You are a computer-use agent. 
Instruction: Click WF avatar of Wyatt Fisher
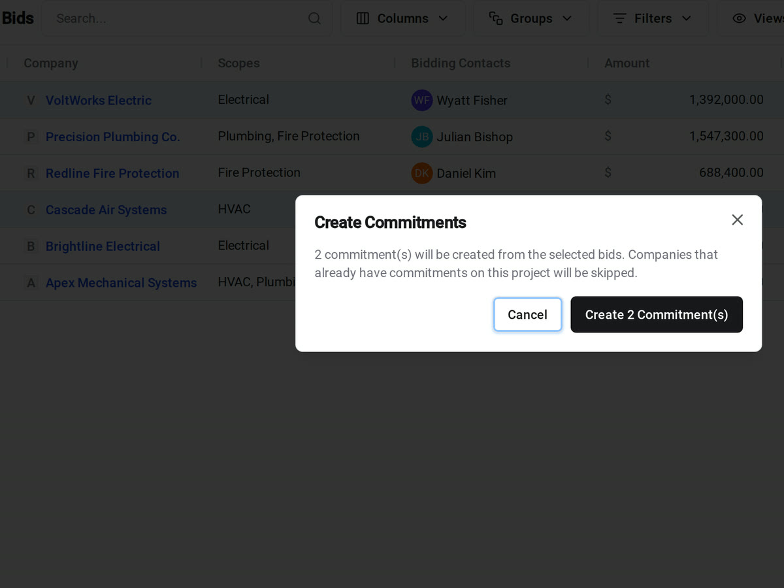point(422,100)
